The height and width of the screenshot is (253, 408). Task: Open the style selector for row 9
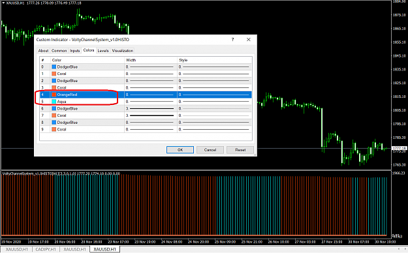tap(214, 129)
